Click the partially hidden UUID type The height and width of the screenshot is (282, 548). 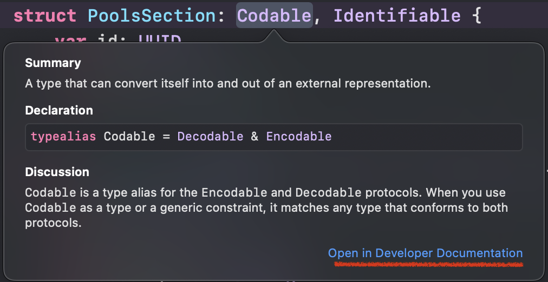coord(160,40)
